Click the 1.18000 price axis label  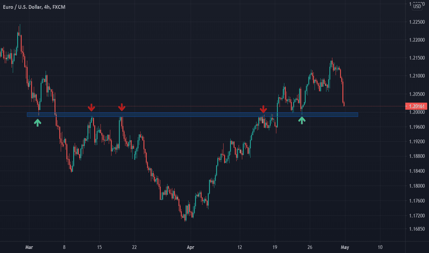(x=417, y=186)
